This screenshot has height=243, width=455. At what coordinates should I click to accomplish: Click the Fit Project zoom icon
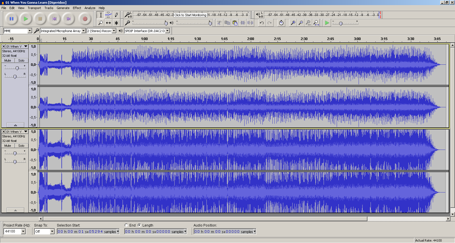(x=316, y=23)
